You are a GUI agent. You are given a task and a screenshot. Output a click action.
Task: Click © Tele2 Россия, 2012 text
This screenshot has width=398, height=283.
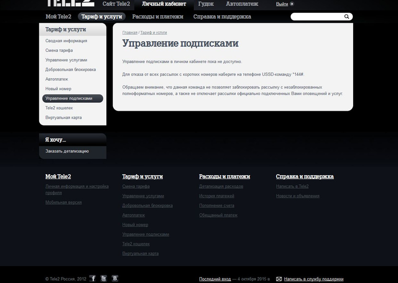(x=66, y=279)
